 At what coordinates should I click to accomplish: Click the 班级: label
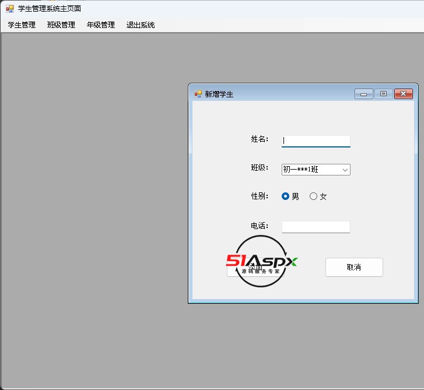[x=260, y=167]
